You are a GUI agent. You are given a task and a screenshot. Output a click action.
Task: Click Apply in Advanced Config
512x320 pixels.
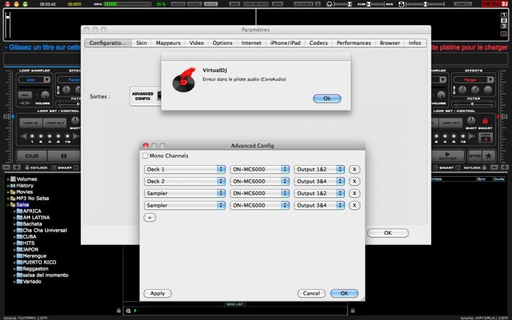point(157,293)
